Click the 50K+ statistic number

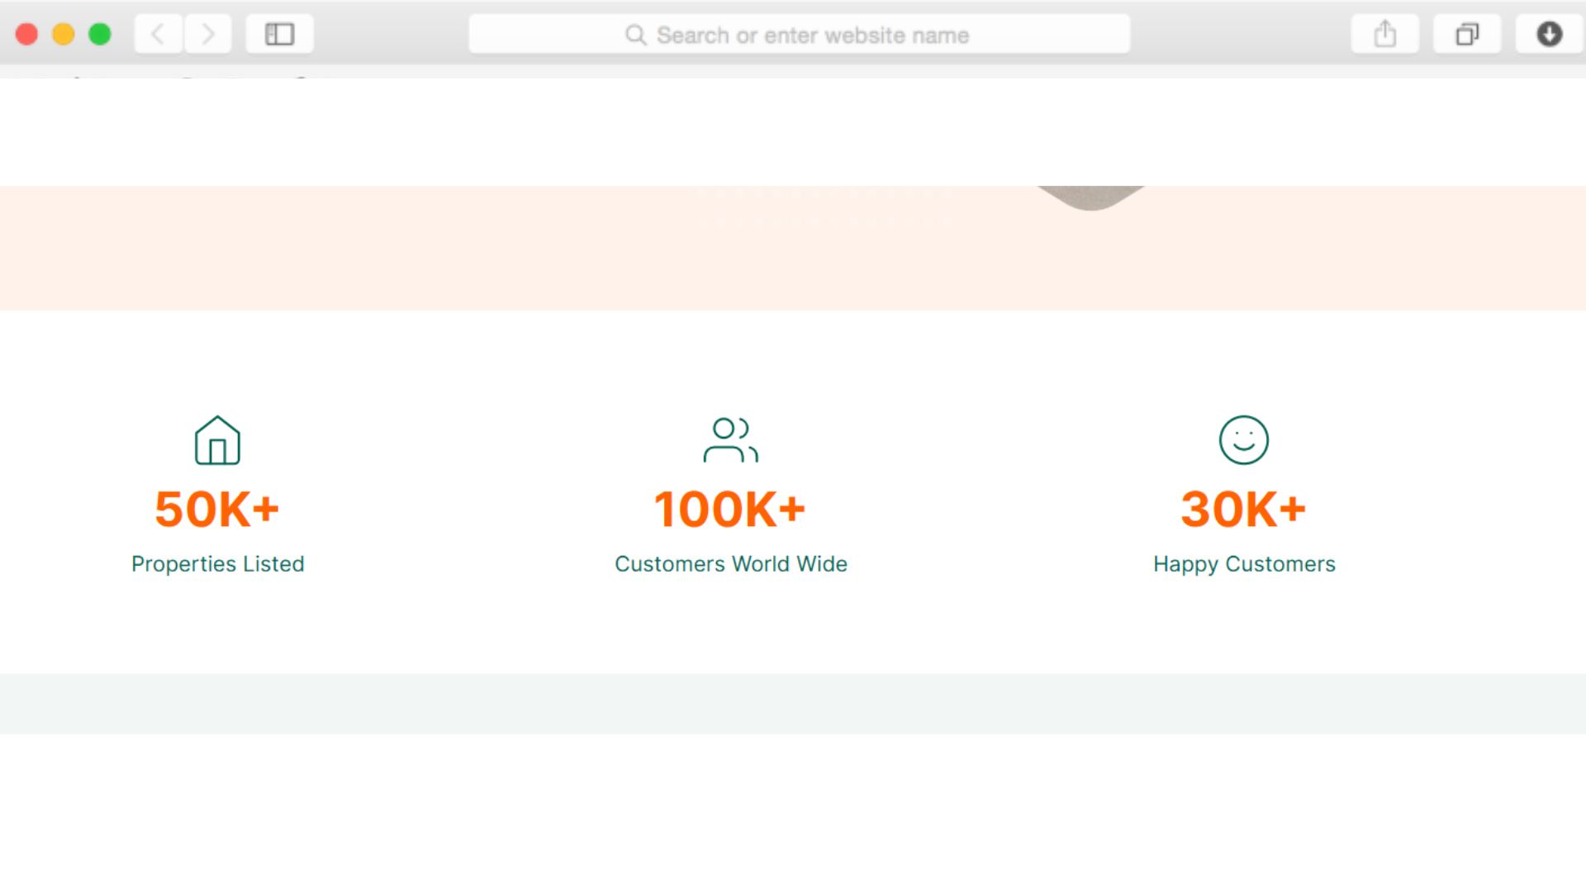coord(217,509)
